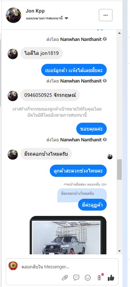
Task: Open the emoji smiley picker
Action: 88,278
